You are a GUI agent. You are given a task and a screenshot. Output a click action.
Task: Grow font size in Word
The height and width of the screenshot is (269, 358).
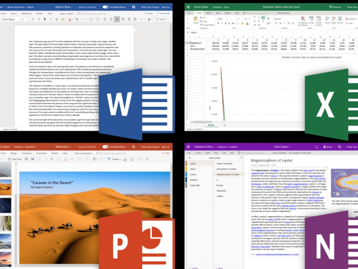(33, 19)
